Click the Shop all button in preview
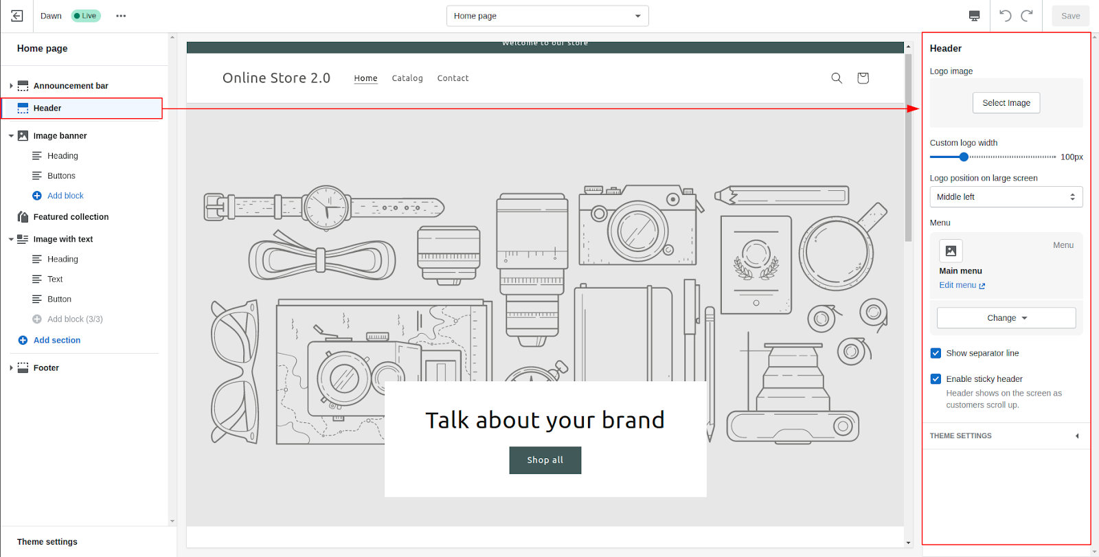This screenshot has width=1099, height=557. [545, 460]
